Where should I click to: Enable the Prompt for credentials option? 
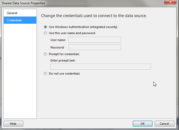[x=45, y=54]
